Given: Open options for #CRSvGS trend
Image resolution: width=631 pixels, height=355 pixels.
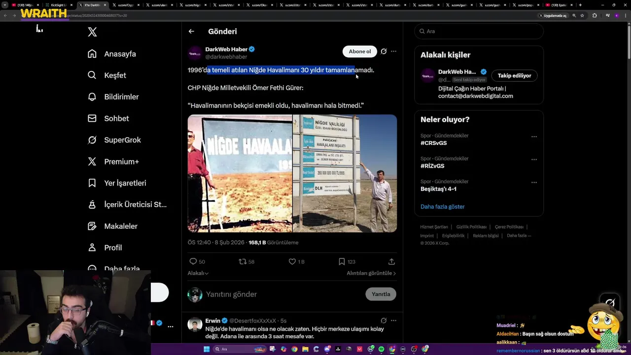Looking at the screenshot, I should pos(534,137).
